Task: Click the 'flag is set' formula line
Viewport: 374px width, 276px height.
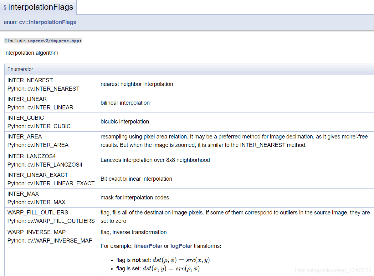Action: (158, 268)
